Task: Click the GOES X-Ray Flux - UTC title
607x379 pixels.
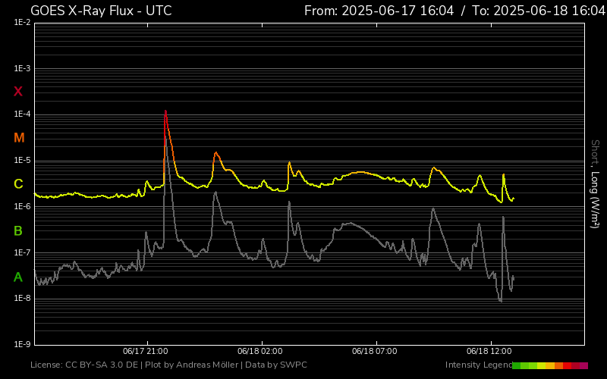Action: 101,11
